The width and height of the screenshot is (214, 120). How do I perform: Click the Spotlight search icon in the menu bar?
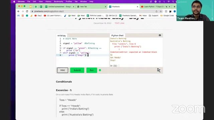[173, 2]
